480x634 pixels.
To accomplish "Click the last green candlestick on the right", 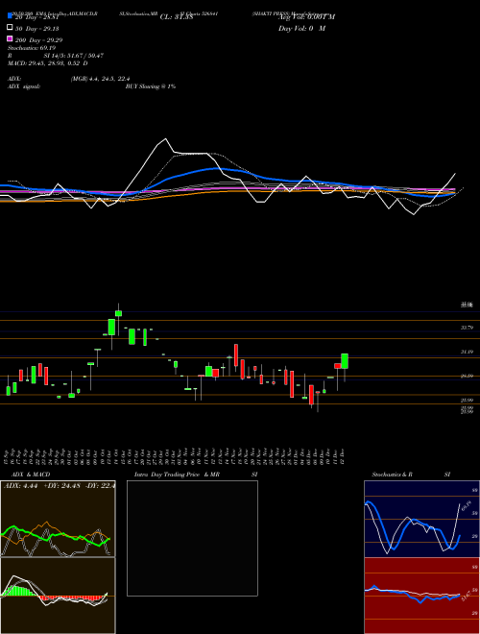I will point(345,361).
